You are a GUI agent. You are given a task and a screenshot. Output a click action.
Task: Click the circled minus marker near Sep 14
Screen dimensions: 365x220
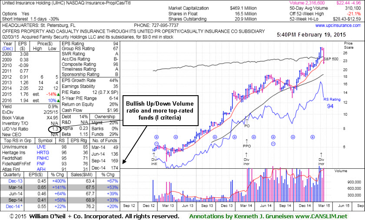coord(273,143)
